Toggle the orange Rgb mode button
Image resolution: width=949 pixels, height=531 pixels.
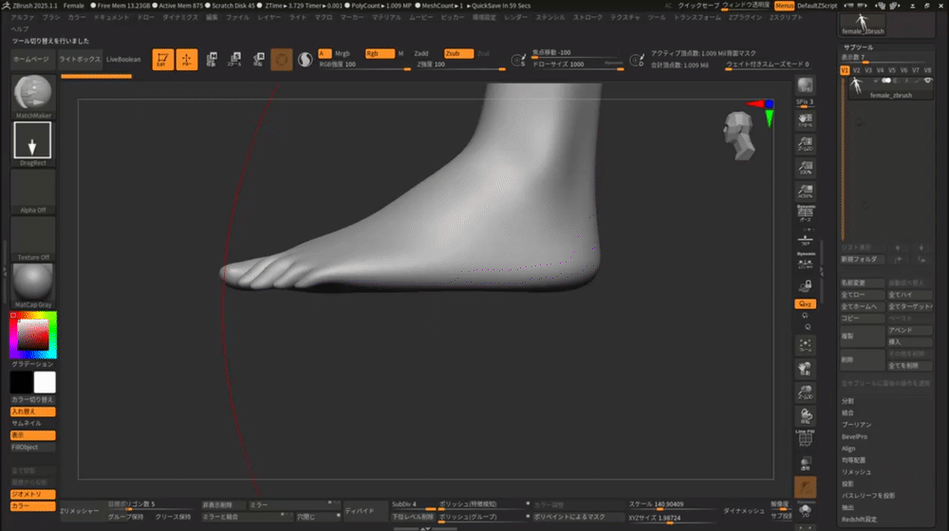click(x=380, y=53)
